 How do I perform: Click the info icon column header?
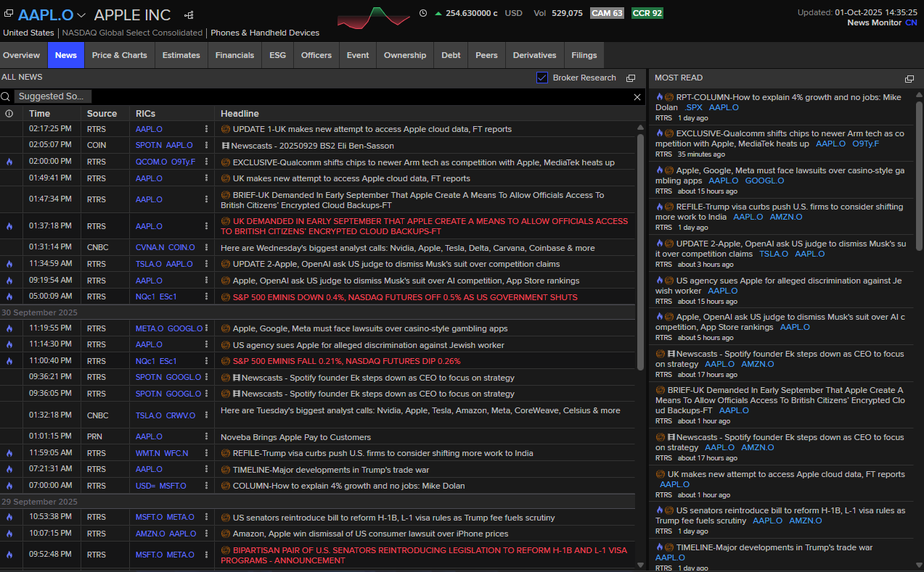tap(9, 113)
